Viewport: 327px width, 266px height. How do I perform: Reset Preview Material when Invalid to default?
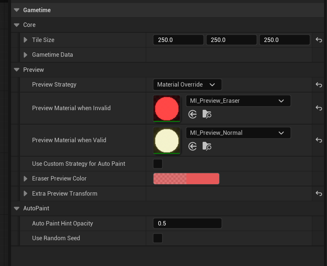(x=319, y=108)
